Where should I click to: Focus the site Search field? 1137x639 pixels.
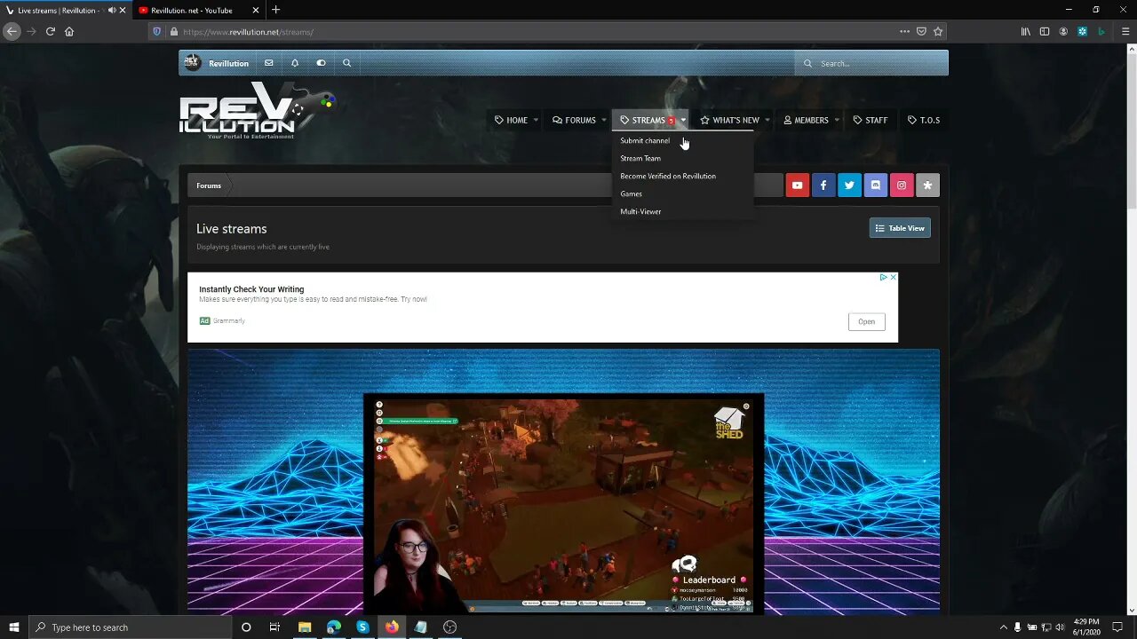871,63
